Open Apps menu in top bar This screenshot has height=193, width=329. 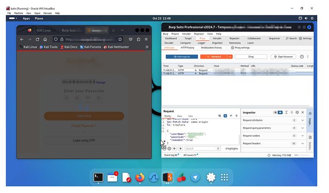[x=26, y=18]
